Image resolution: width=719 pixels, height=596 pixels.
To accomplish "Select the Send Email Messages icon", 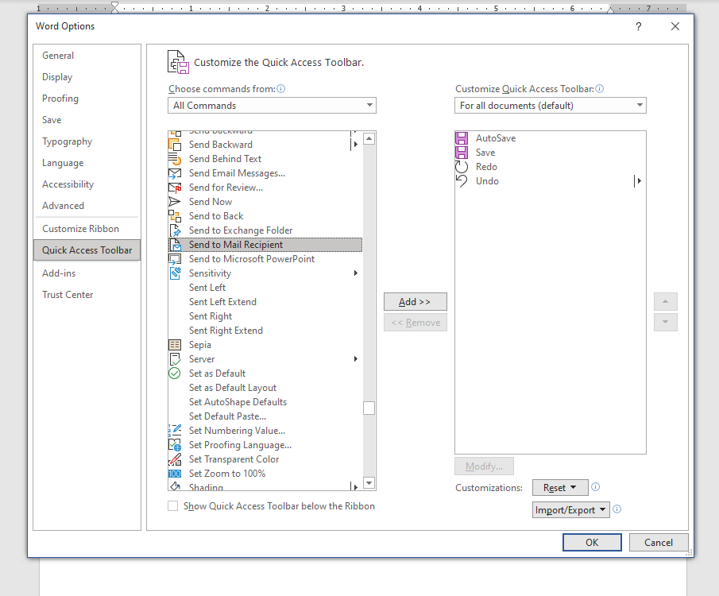I will [x=176, y=172].
